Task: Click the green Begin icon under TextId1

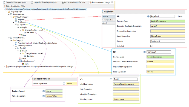Action: point(21,27)
